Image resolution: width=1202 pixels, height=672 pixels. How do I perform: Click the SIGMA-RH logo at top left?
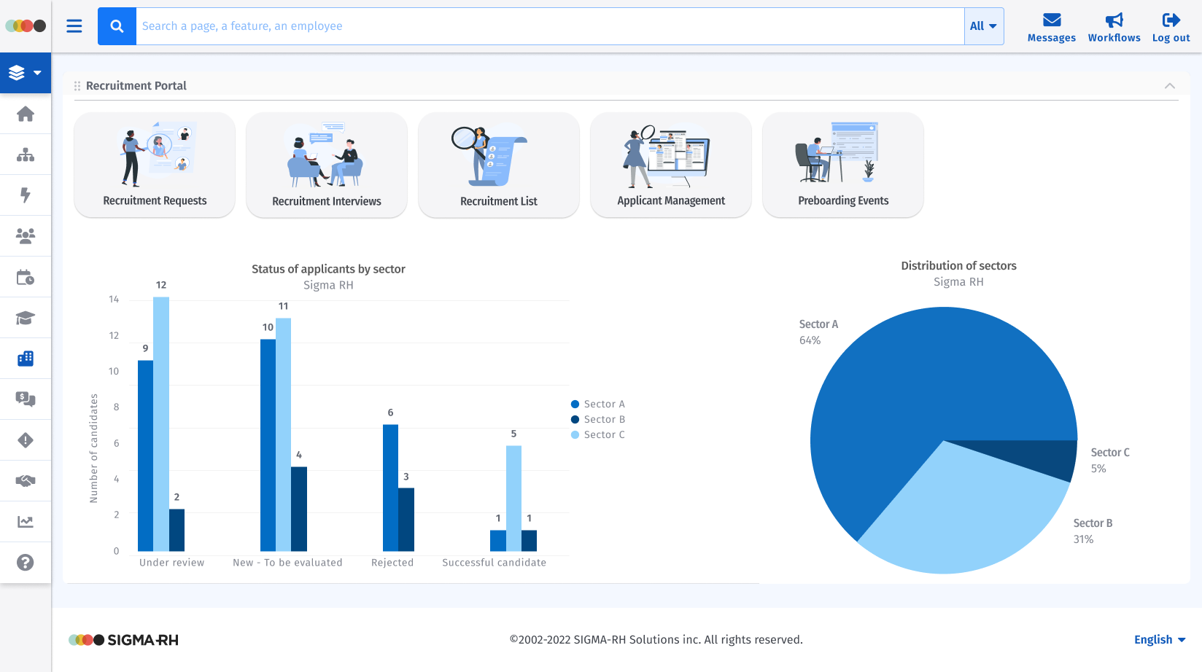26,26
